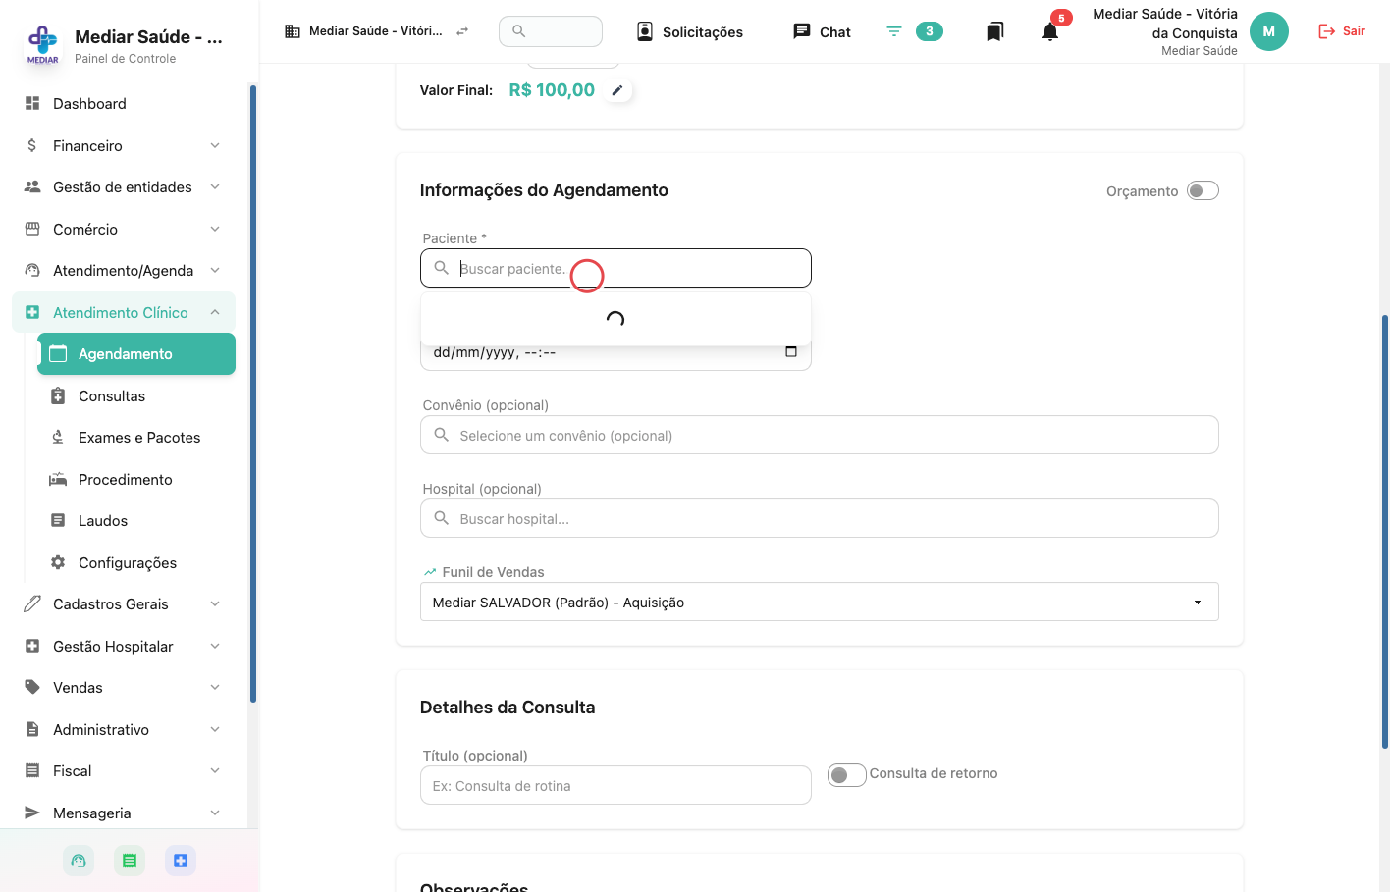Open the calendar picker icon in date field
Viewport: 1390px width, 892px height.
coord(791,351)
